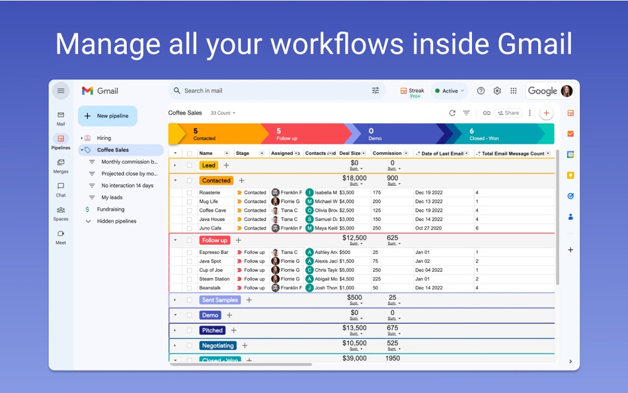Open the Stage column dropdown

tap(262, 153)
